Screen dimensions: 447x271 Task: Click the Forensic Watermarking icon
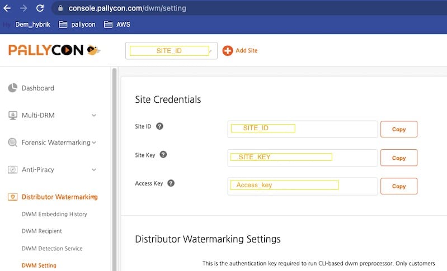click(x=12, y=142)
